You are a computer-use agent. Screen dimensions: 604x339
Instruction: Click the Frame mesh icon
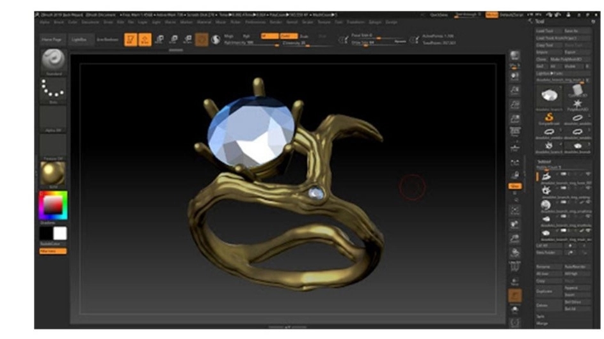tap(514, 210)
